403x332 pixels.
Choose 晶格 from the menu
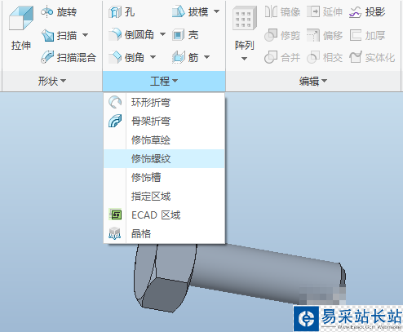coord(164,234)
